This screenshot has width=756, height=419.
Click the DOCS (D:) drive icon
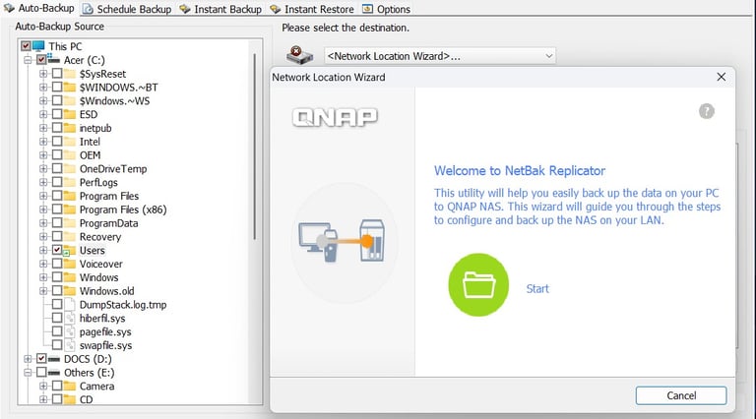pos(54,359)
